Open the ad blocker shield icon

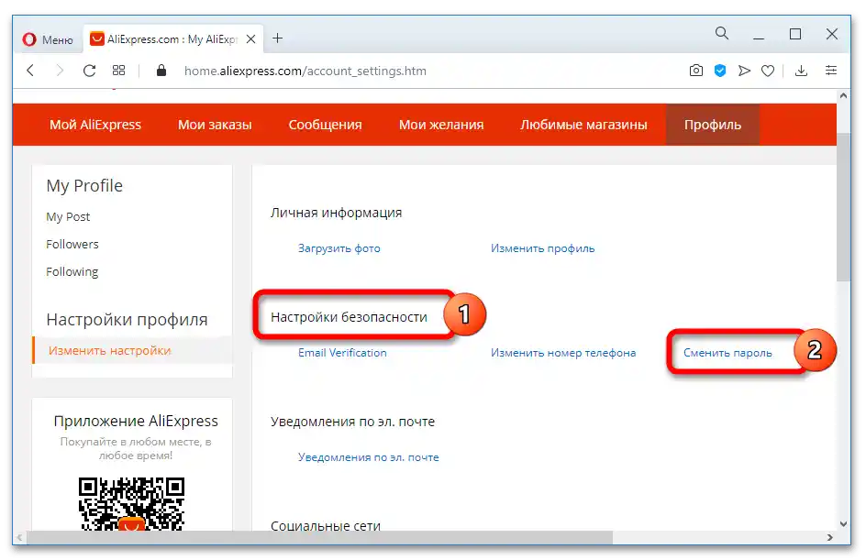click(x=719, y=71)
